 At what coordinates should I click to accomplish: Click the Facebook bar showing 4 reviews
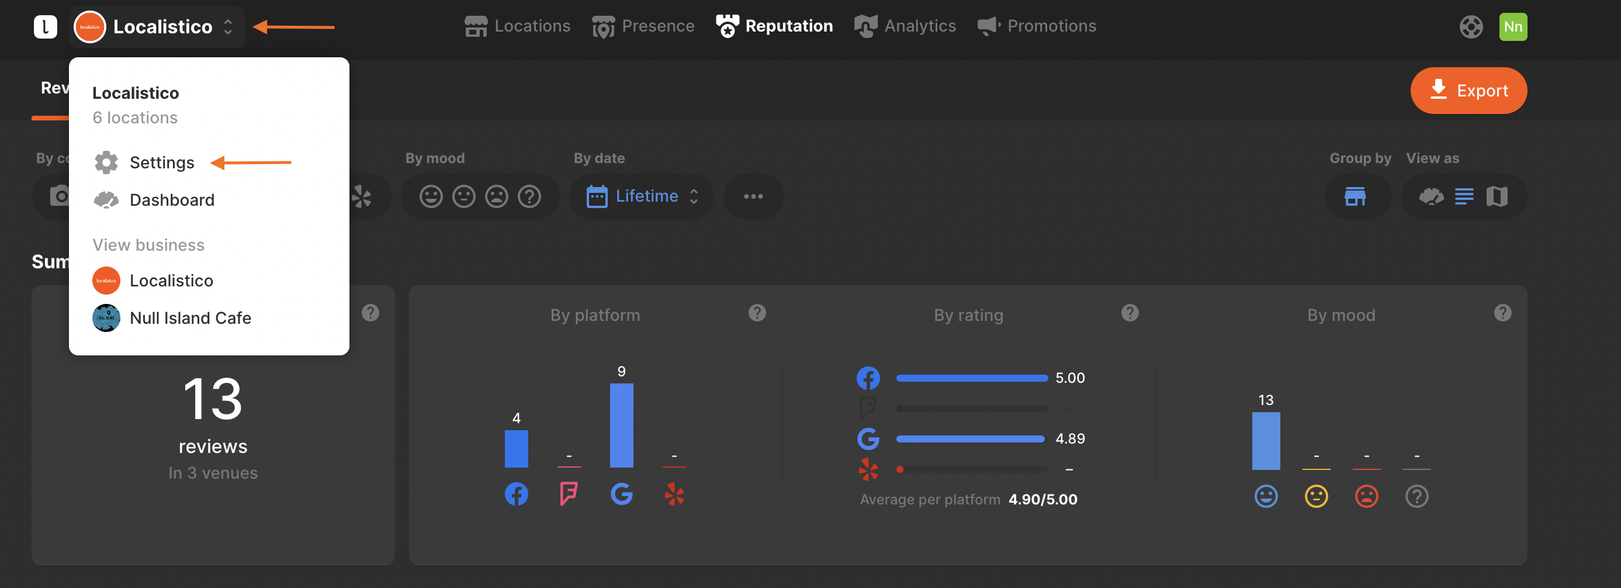pos(516,449)
